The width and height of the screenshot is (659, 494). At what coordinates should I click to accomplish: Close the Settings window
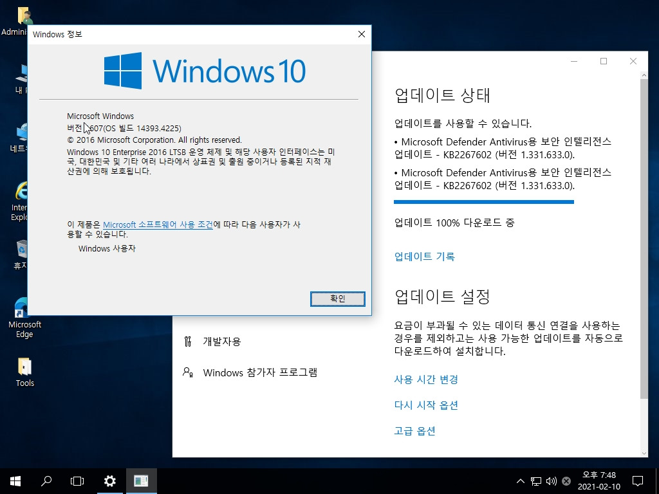(x=633, y=61)
